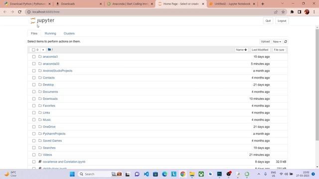Viewport: 319px width, 179px height.
Task: Sort by Last Modified
Action: 260,50
